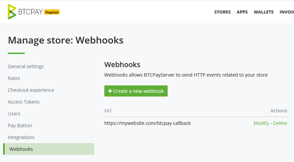Viewport: 294px width, 162px height.
Task: Go to the Integrations section
Action: pos(21,137)
